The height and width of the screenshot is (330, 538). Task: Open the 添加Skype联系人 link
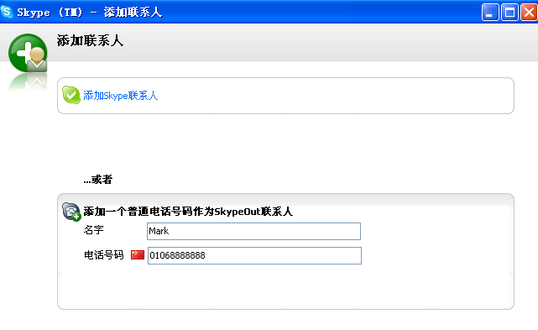click(x=120, y=96)
